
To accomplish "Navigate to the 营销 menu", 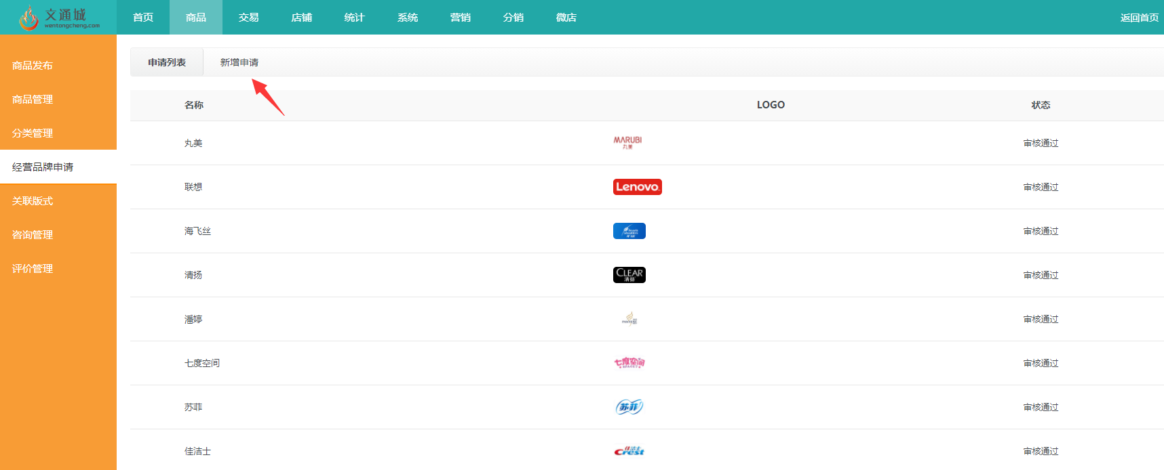I will [x=461, y=18].
